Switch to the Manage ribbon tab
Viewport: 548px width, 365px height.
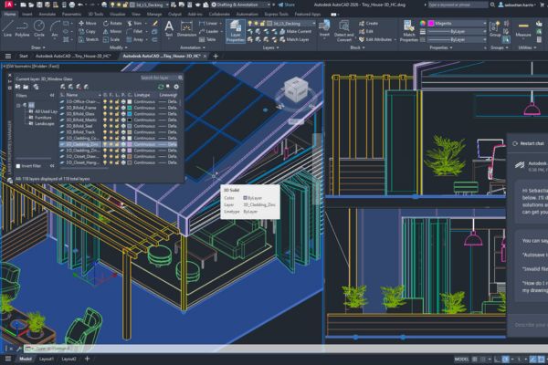[153, 14]
